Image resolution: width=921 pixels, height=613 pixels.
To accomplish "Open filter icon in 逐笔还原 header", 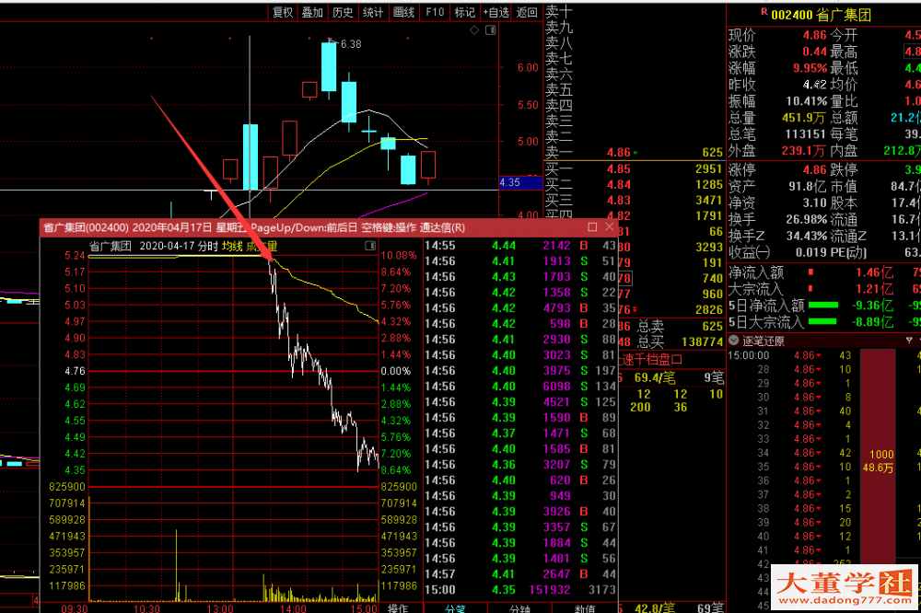I will pyautogui.click(x=910, y=341).
